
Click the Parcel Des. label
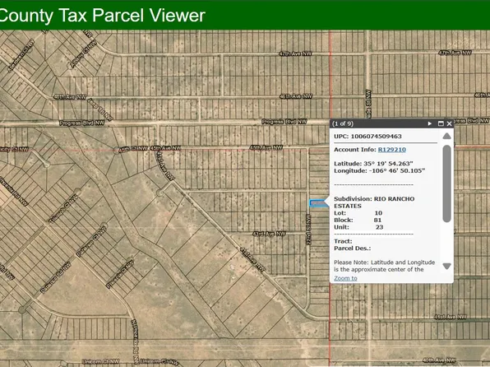click(x=352, y=249)
